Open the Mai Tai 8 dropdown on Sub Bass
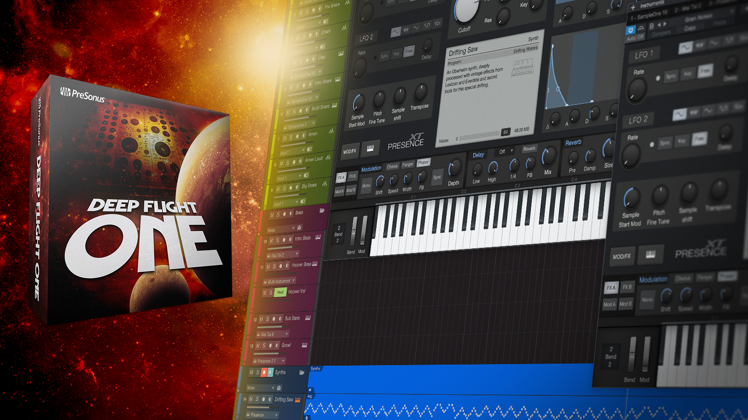748x420 pixels. tap(272, 334)
